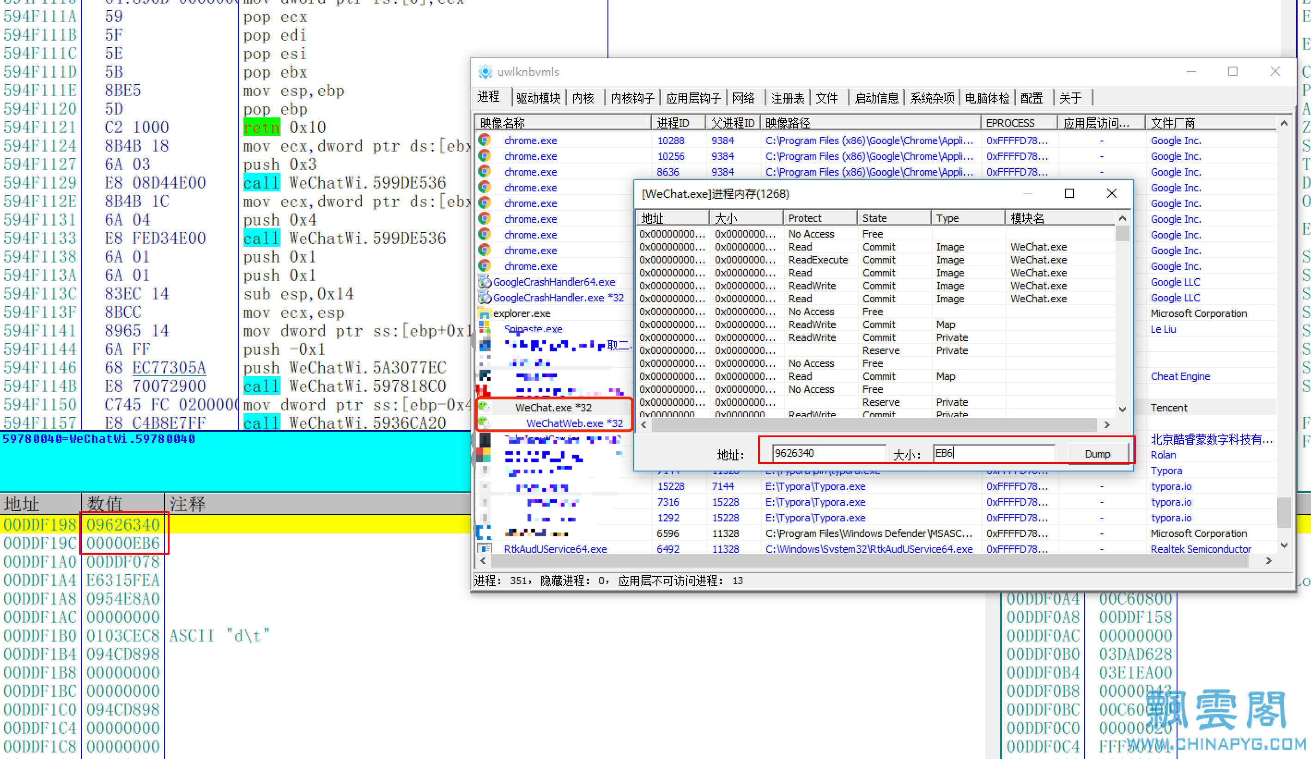Select disassembly line at 594F1146
Image resolution: width=1311 pixels, height=759 pixels.
pyautogui.click(x=235, y=367)
